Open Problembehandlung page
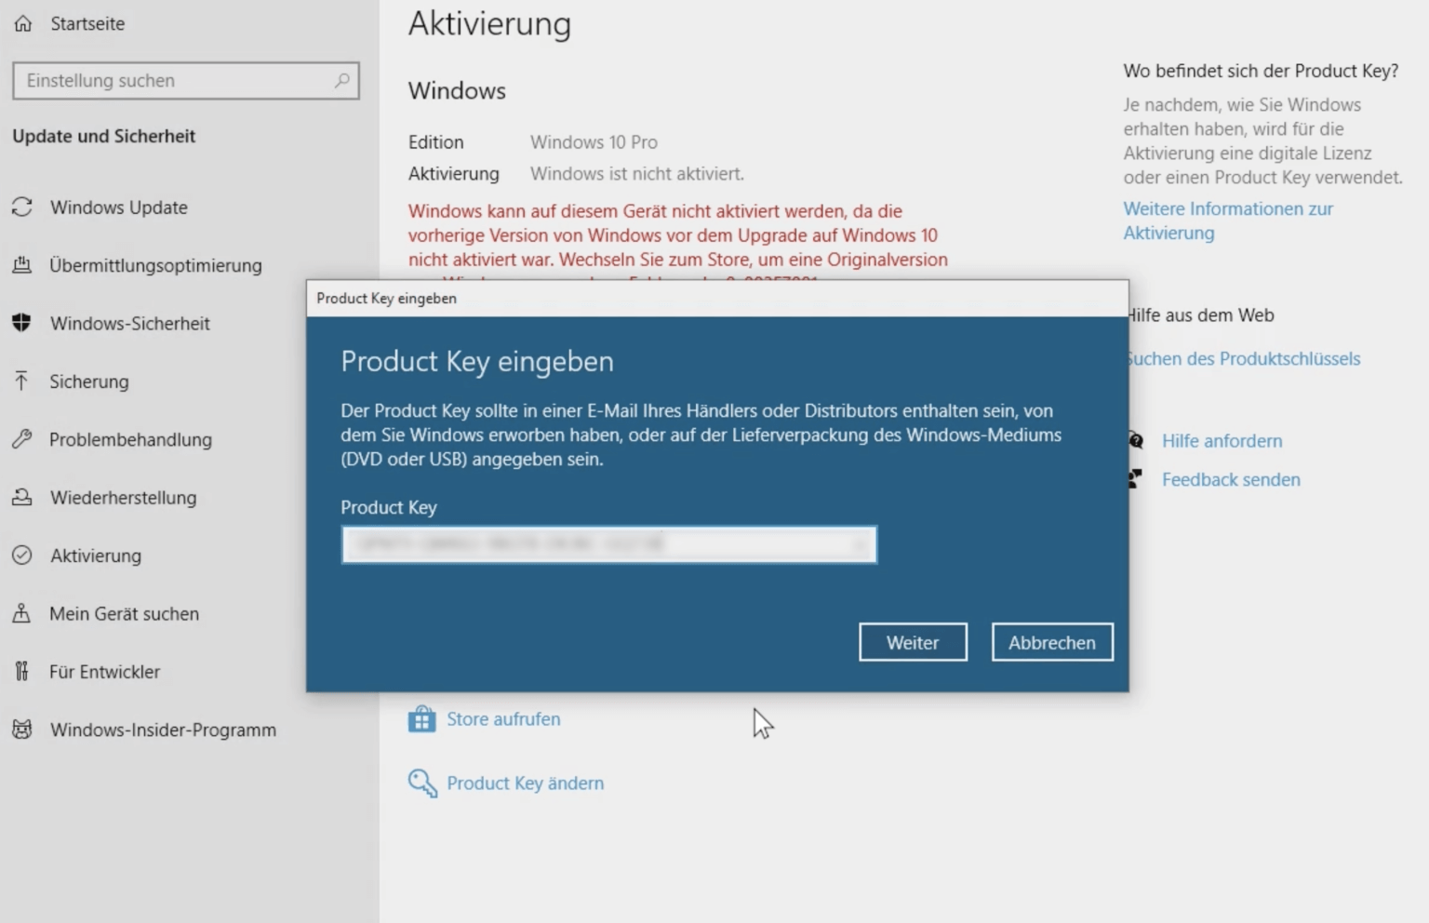The image size is (1429, 923). point(130,439)
